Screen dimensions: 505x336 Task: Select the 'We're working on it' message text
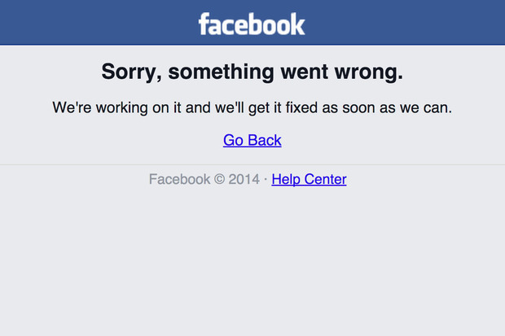tap(253, 108)
